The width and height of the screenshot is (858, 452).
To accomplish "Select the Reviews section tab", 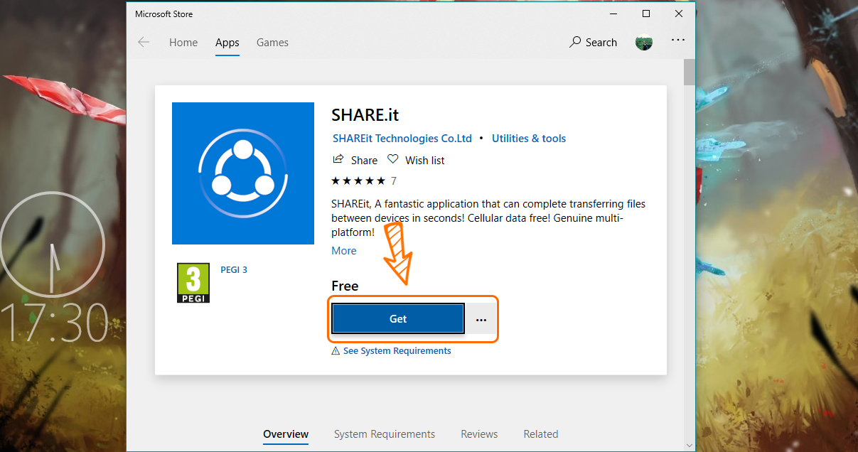I will (479, 434).
